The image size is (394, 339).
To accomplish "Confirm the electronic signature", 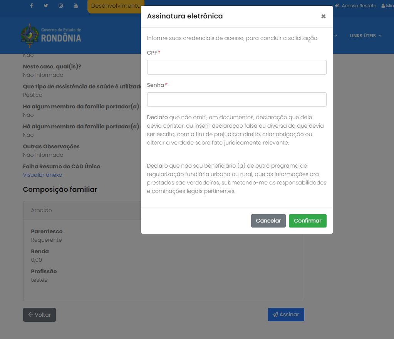I will [308, 221].
